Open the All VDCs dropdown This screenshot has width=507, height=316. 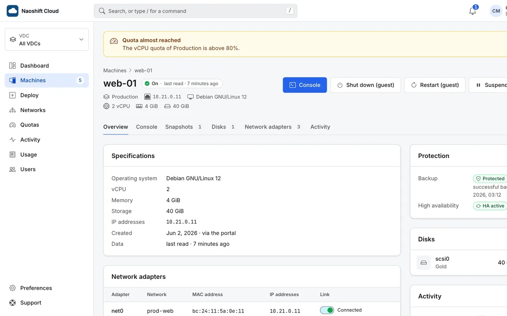tap(46, 40)
